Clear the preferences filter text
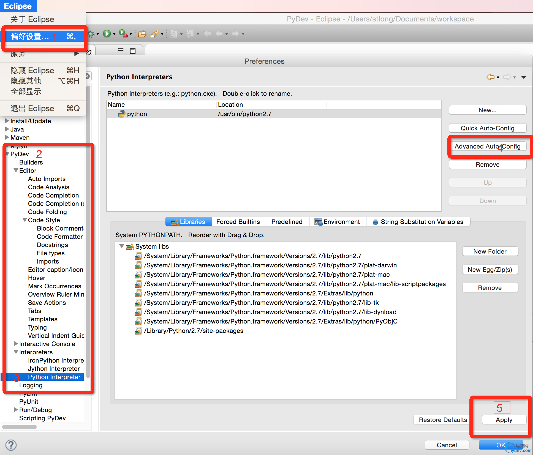Image resolution: width=533 pixels, height=455 pixels. tap(88, 76)
